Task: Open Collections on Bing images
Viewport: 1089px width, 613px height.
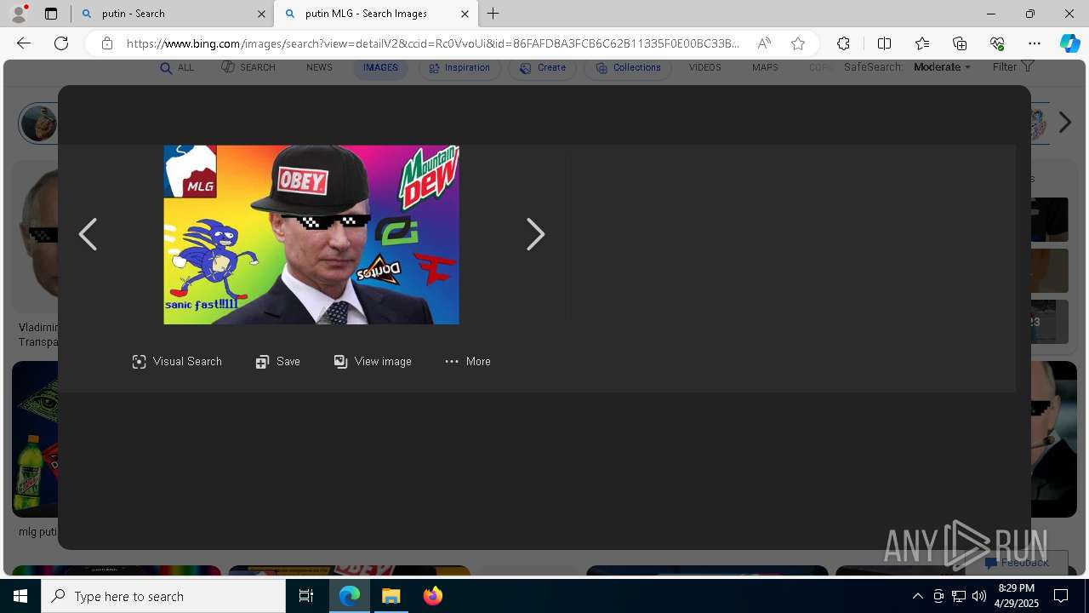Action: tap(628, 67)
